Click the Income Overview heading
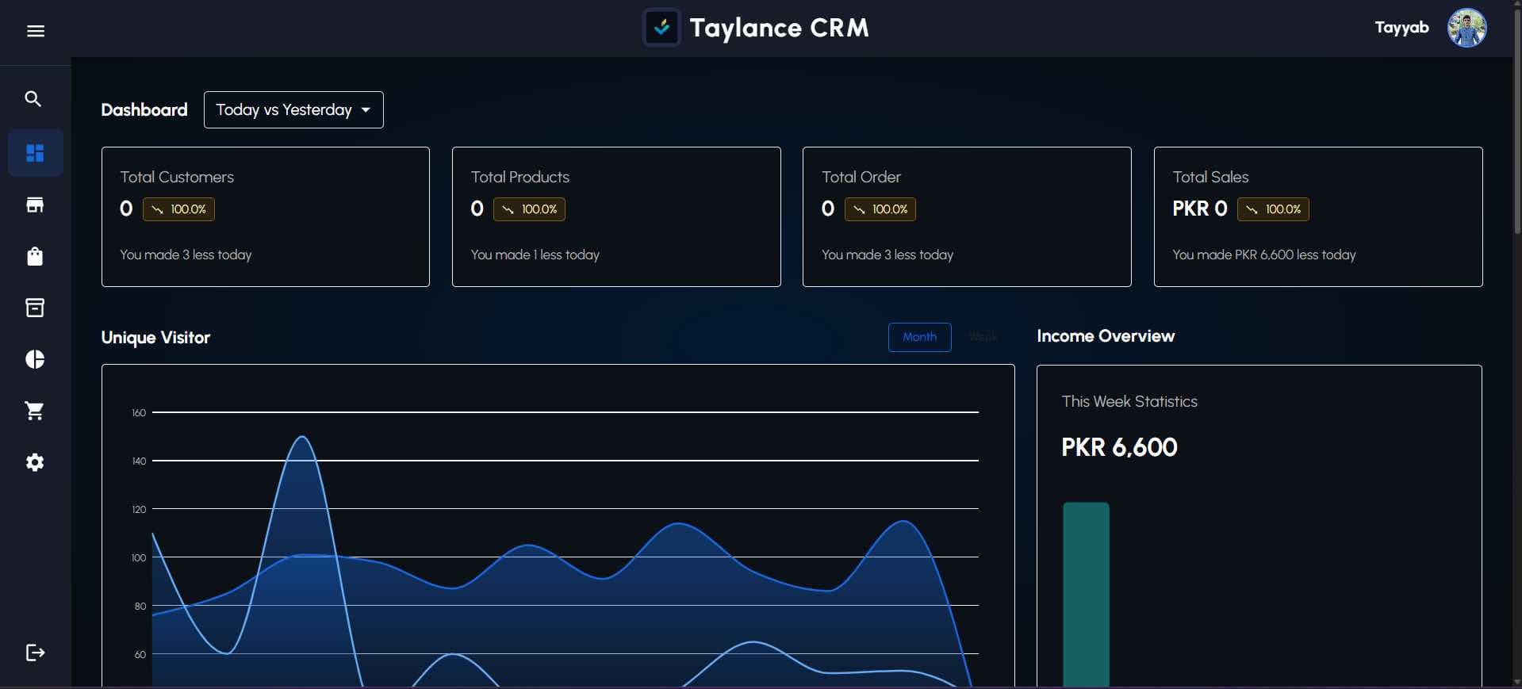Viewport: 1522px width, 689px height. (1106, 336)
